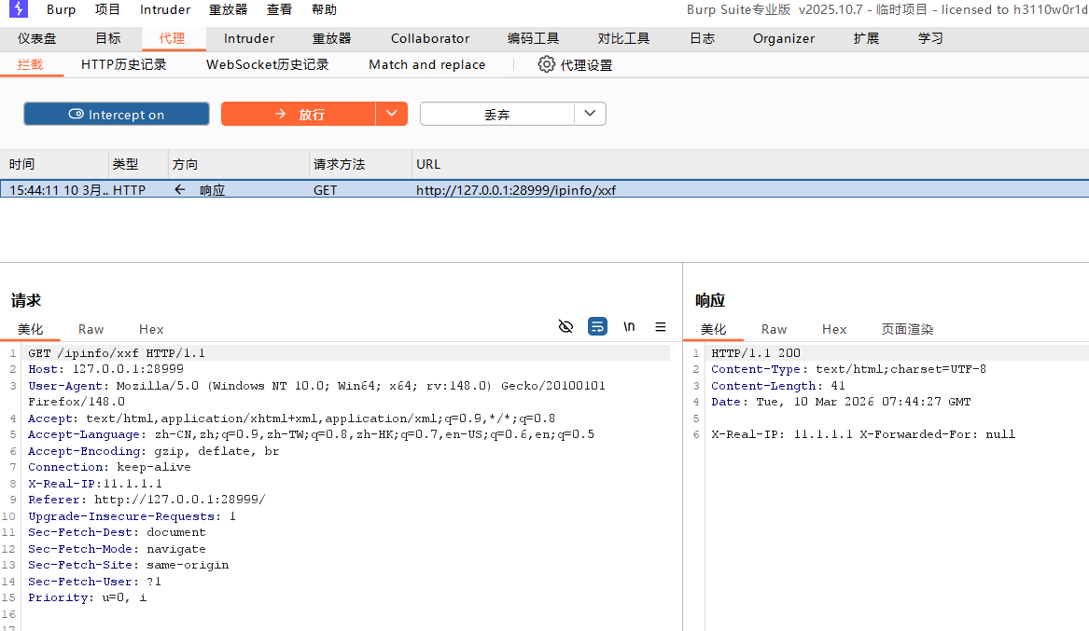The height and width of the screenshot is (631, 1089).
Task: Open request pane hamburger options menu
Action: pyautogui.click(x=661, y=326)
